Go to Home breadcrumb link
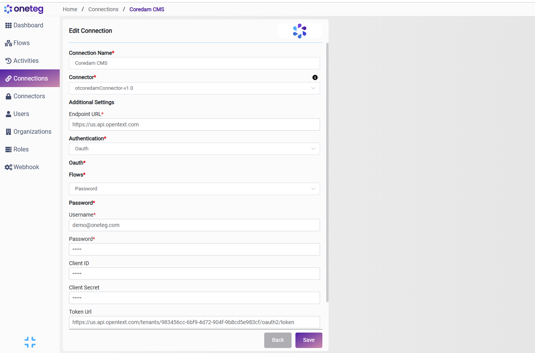Image resolution: width=535 pixels, height=353 pixels. pos(70,9)
